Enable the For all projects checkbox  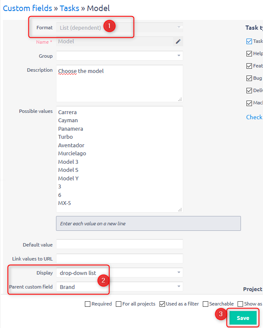click(118, 304)
